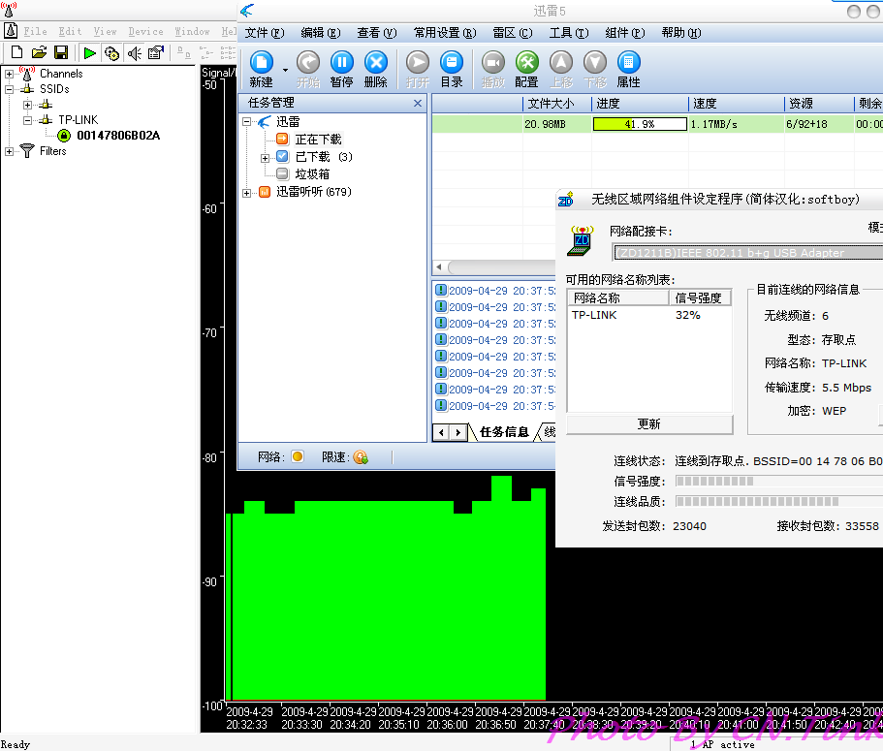Select 迅雷听听 (679) tree item

click(x=314, y=192)
